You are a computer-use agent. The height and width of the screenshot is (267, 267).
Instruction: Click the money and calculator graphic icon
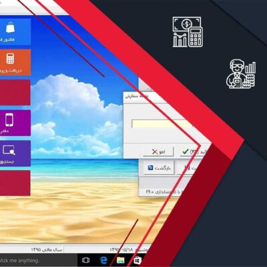click(x=188, y=32)
